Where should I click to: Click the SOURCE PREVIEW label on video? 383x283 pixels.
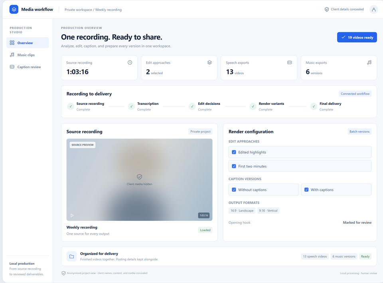point(83,145)
